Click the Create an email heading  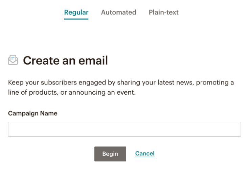tap(65, 61)
